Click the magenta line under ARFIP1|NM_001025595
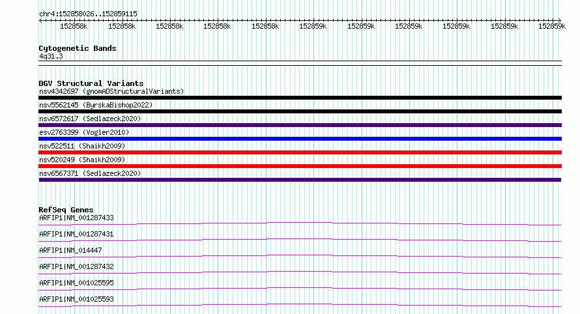The width and height of the screenshot is (580, 314). [300, 289]
